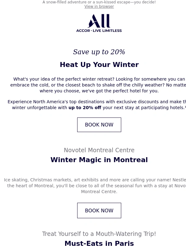Image resolution: width=186 pixels, height=248 pixels.
Task: Open the View in browser link
Action: 99,7
